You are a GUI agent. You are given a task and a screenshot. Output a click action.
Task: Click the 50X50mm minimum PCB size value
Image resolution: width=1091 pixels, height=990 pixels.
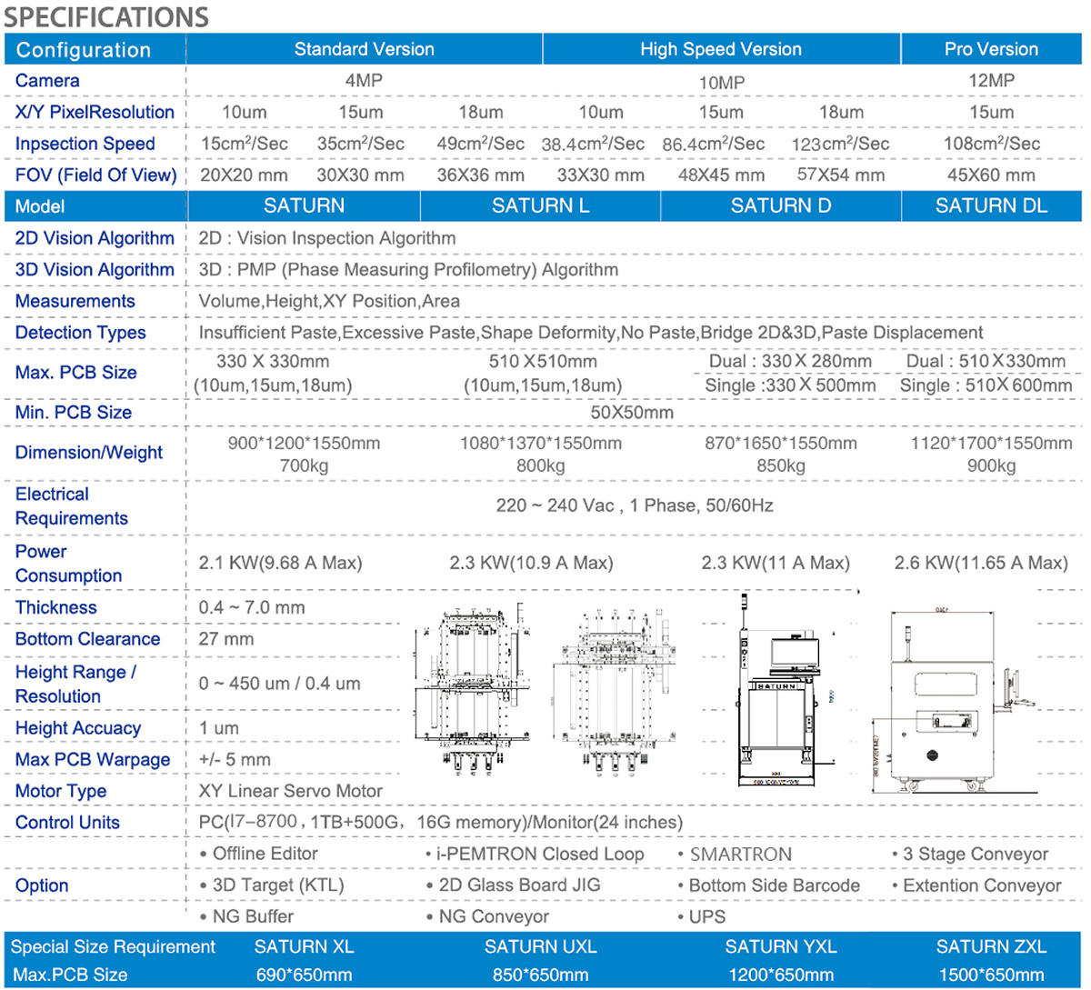point(632,413)
